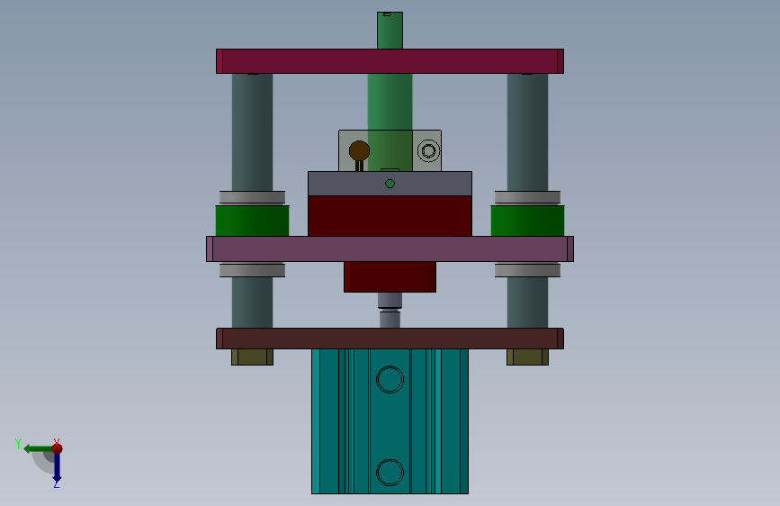The width and height of the screenshot is (780, 506).
Task: Click the upper circular port on the teal cylinder
Action: pos(390,380)
